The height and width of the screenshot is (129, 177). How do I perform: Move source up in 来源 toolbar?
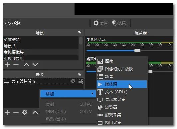pos(35,112)
